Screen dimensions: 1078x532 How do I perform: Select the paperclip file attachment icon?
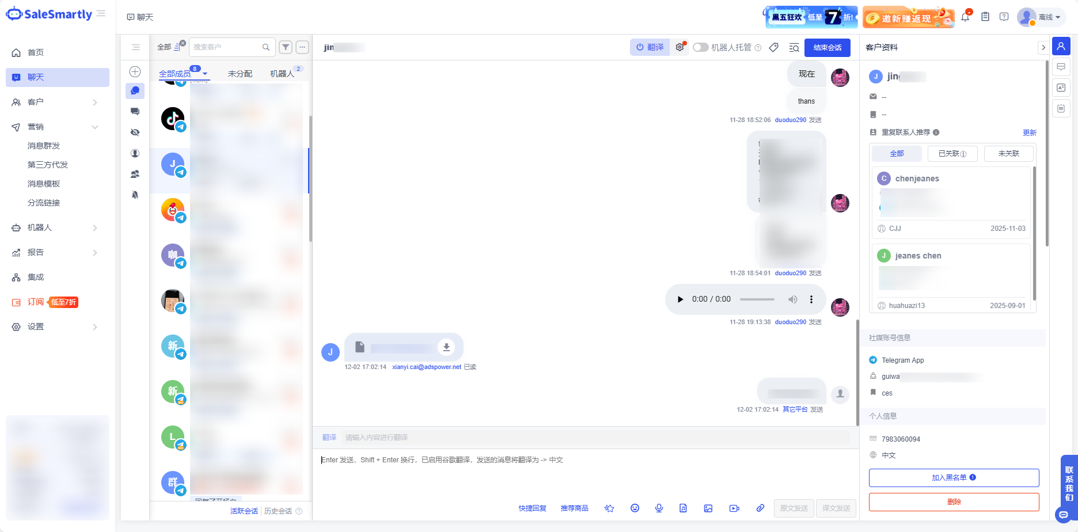pos(760,508)
